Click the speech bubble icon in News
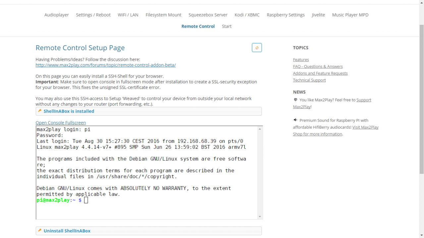Image resolution: width=424 pixels, height=238 pixels. coord(295,100)
